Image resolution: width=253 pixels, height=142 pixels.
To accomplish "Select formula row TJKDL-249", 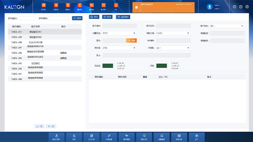I will point(45,37).
